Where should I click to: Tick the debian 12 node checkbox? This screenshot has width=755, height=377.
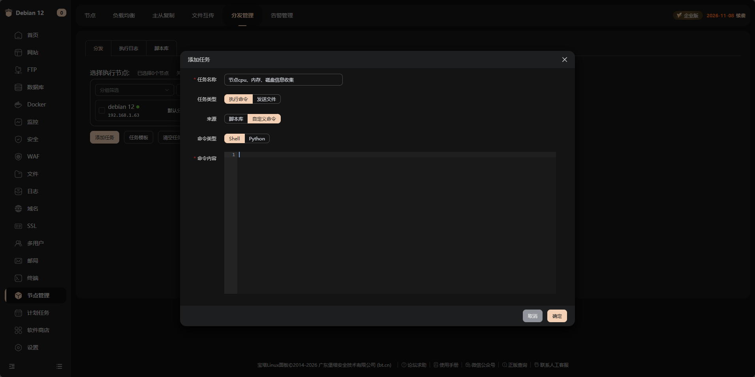click(102, 111)
